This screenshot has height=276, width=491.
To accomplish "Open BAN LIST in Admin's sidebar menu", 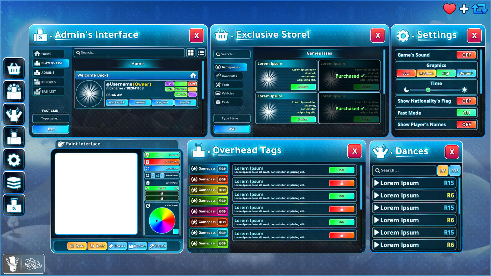I will [49, 91].
